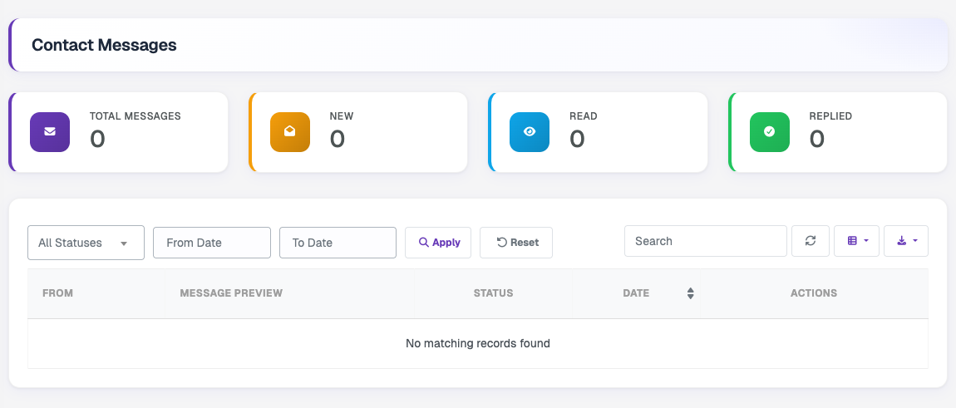Click the TOTAL MESSAGES label
This screenshot has width=956, height=408.
click(136, 116)
